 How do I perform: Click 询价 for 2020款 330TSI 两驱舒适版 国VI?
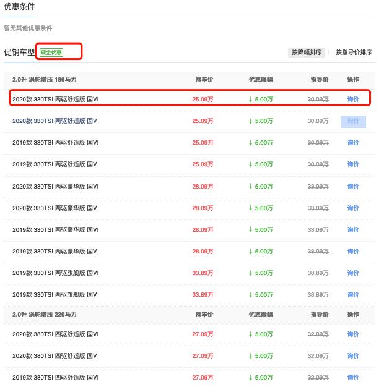click(353, 99)
